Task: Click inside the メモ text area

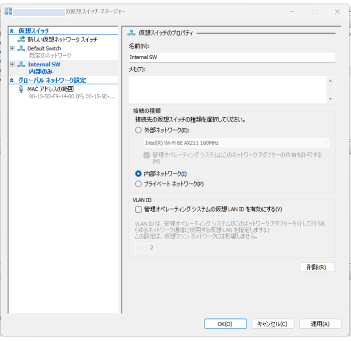Action: pos(228,90)
